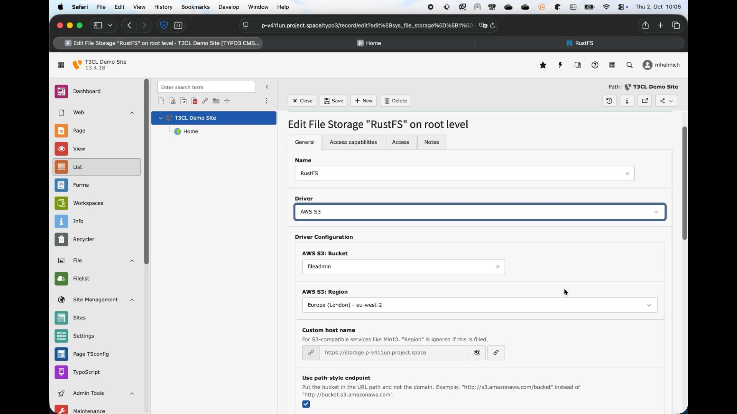Open the help question mark icon
Viewport: 737px width, 414px height.
point(595,65)
